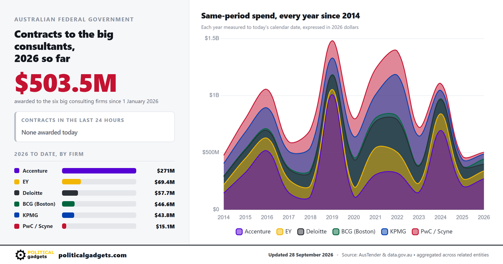Screen dimensions: 503x264
Task: Click the Accenture firm name in list
Action: click(35, 171)
